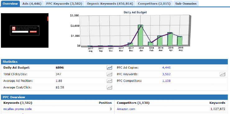The height and width of the screenshot is (114, 230).
Task: Open the PPC Keywords count 3,582 link
Action: pyautogui.click(x=166, y=74)
